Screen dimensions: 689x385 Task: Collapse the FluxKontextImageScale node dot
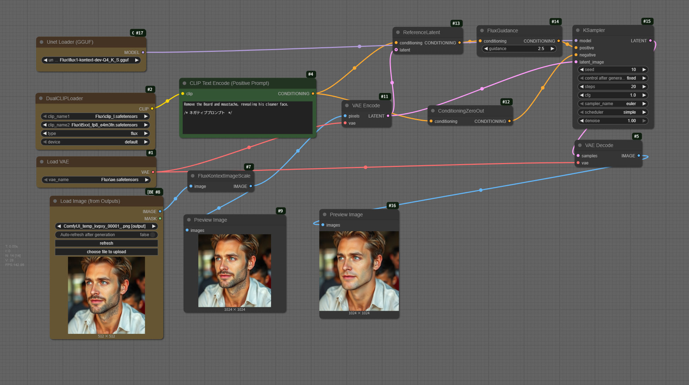[193, 176]
